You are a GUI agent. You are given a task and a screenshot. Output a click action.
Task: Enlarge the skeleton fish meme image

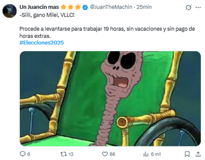110,98
